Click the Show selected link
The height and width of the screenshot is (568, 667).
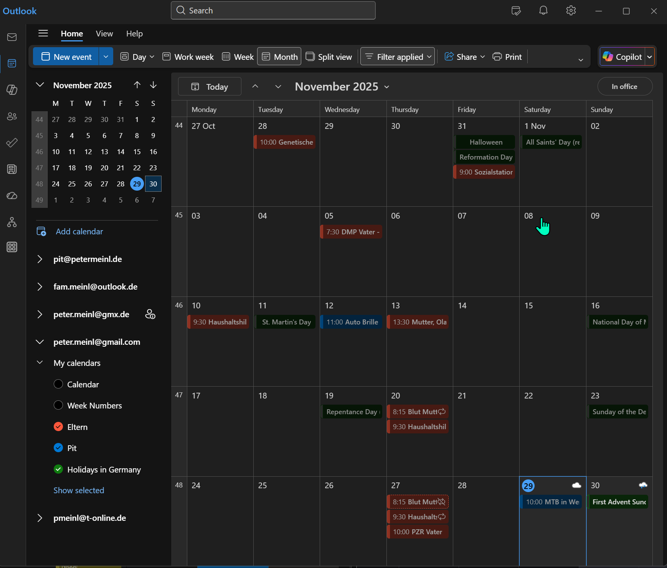click(79, 491)
